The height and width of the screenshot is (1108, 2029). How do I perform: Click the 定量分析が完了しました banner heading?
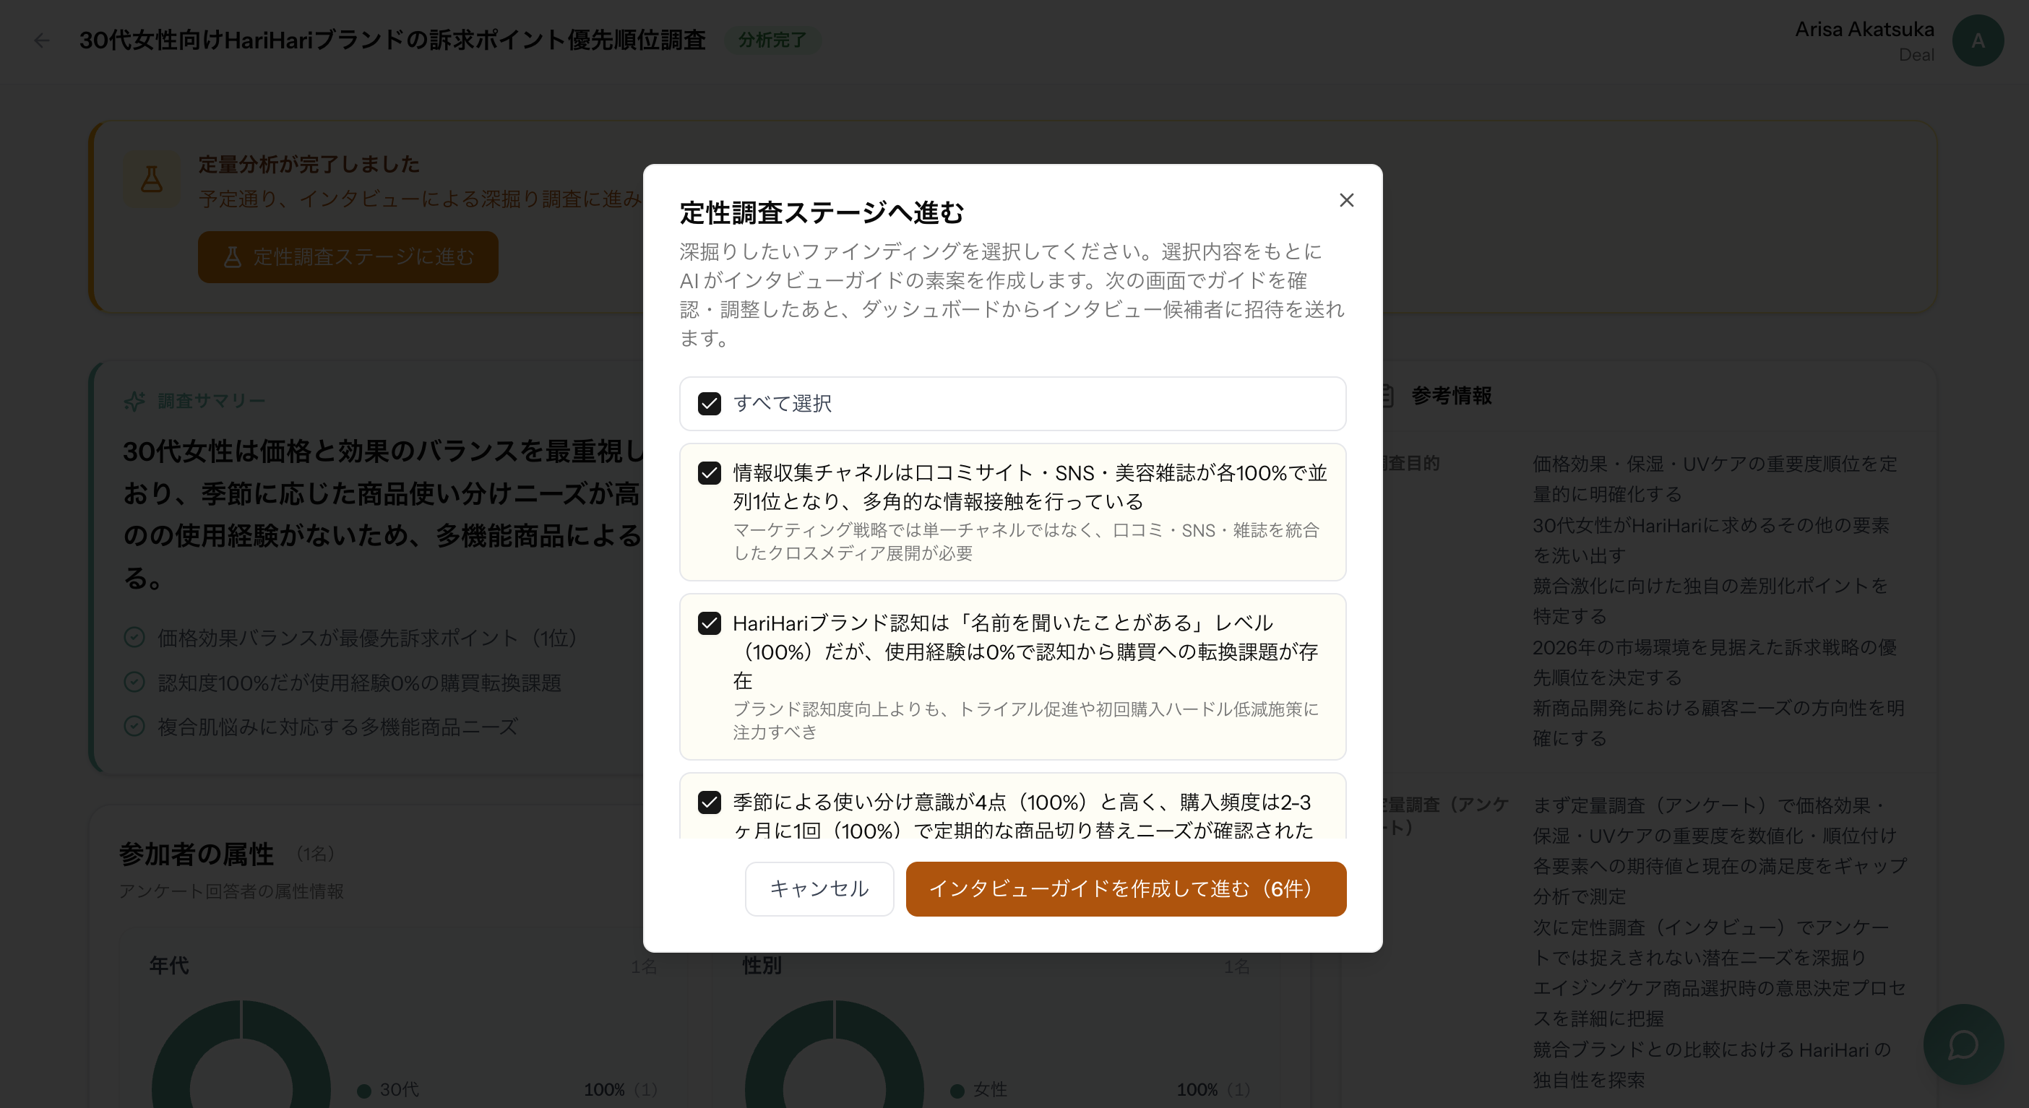[309, 164]
